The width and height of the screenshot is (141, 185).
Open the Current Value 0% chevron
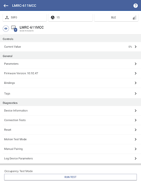[x=136, y=47]
